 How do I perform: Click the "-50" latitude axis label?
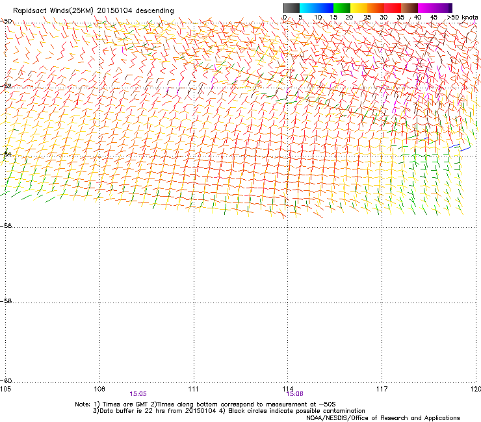pyautogui.click(x=6, y=21)
